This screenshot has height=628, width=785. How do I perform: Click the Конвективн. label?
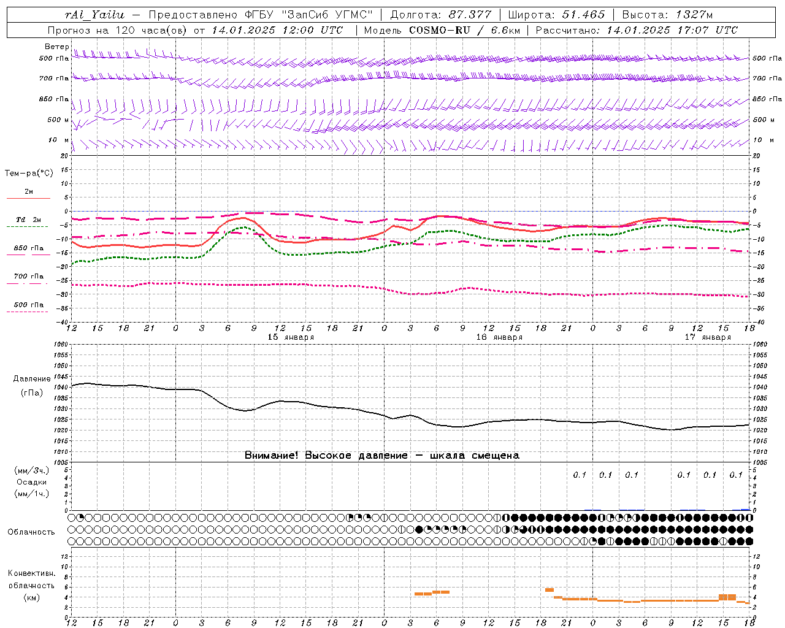pos(32,573)
